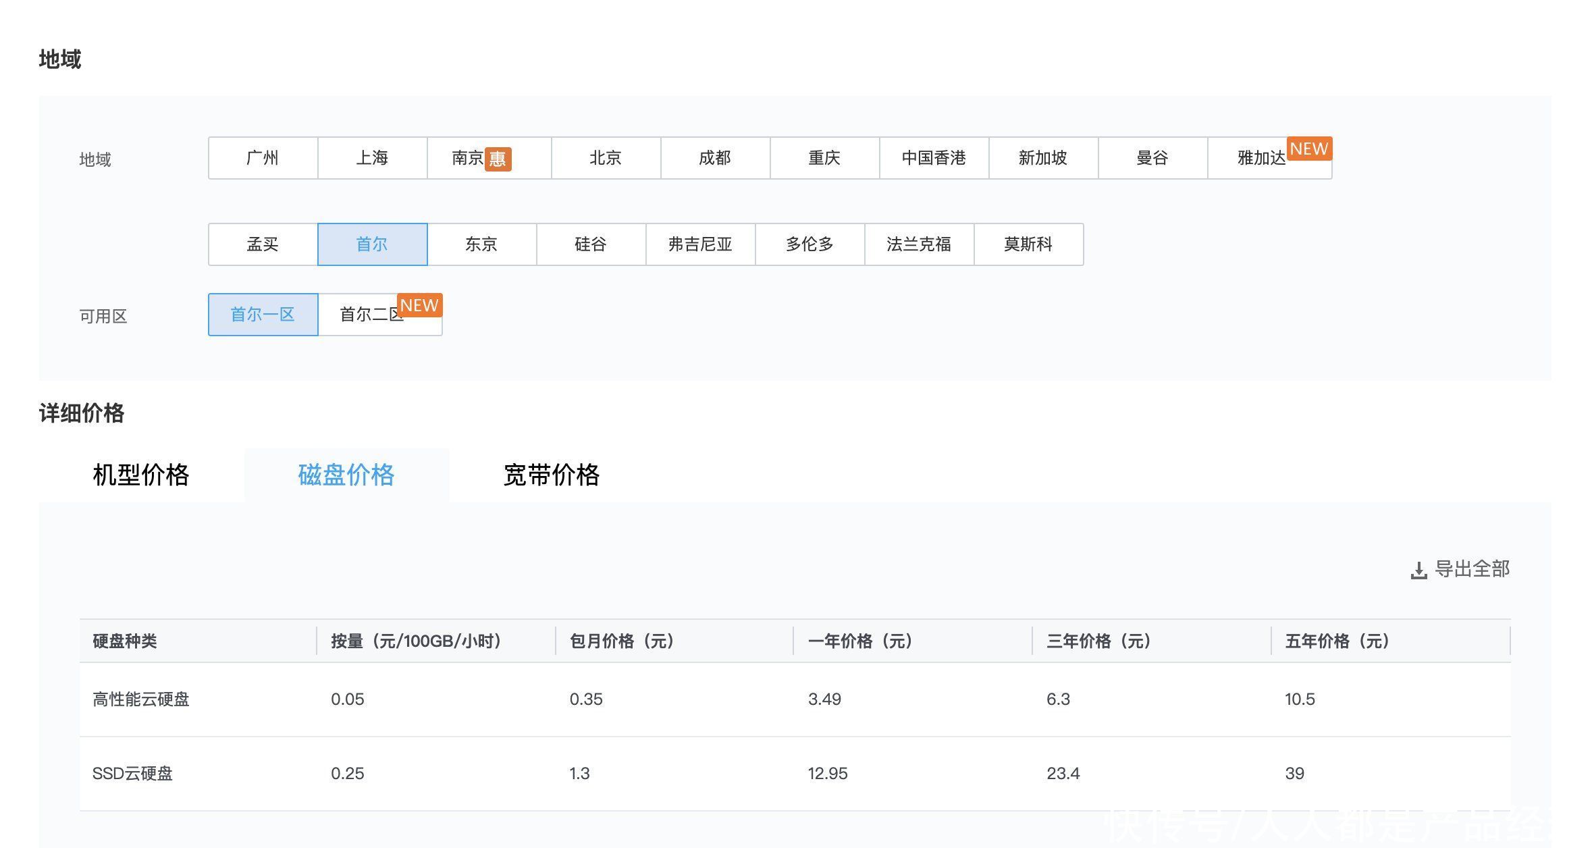Click the 惠 discount badge on 南京
Screen dimensions: 1592x848
tap(498, 159)
